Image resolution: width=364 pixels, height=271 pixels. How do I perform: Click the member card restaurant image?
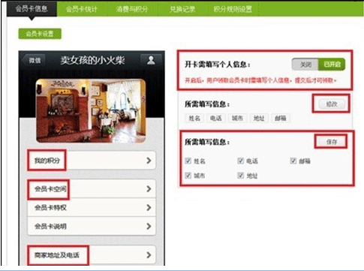91,111
